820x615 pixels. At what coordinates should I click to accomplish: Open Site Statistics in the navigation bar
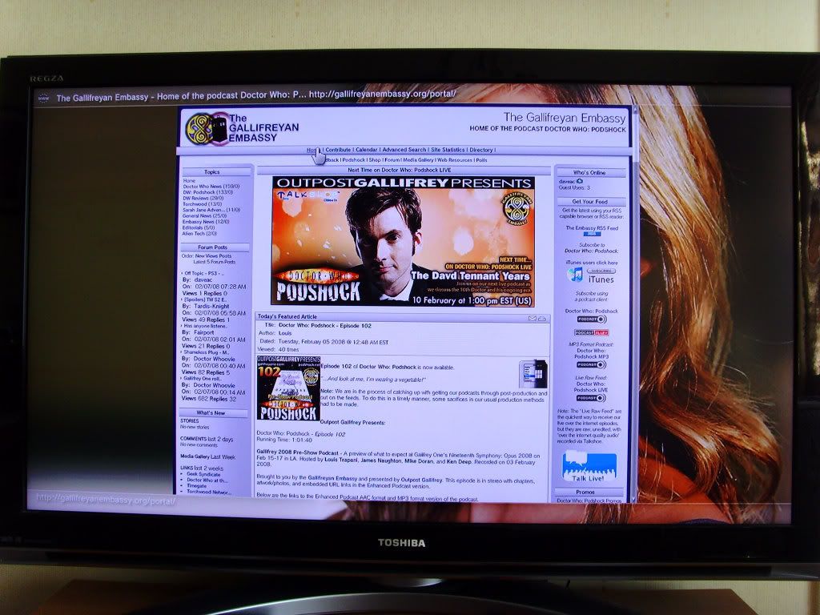448,150
